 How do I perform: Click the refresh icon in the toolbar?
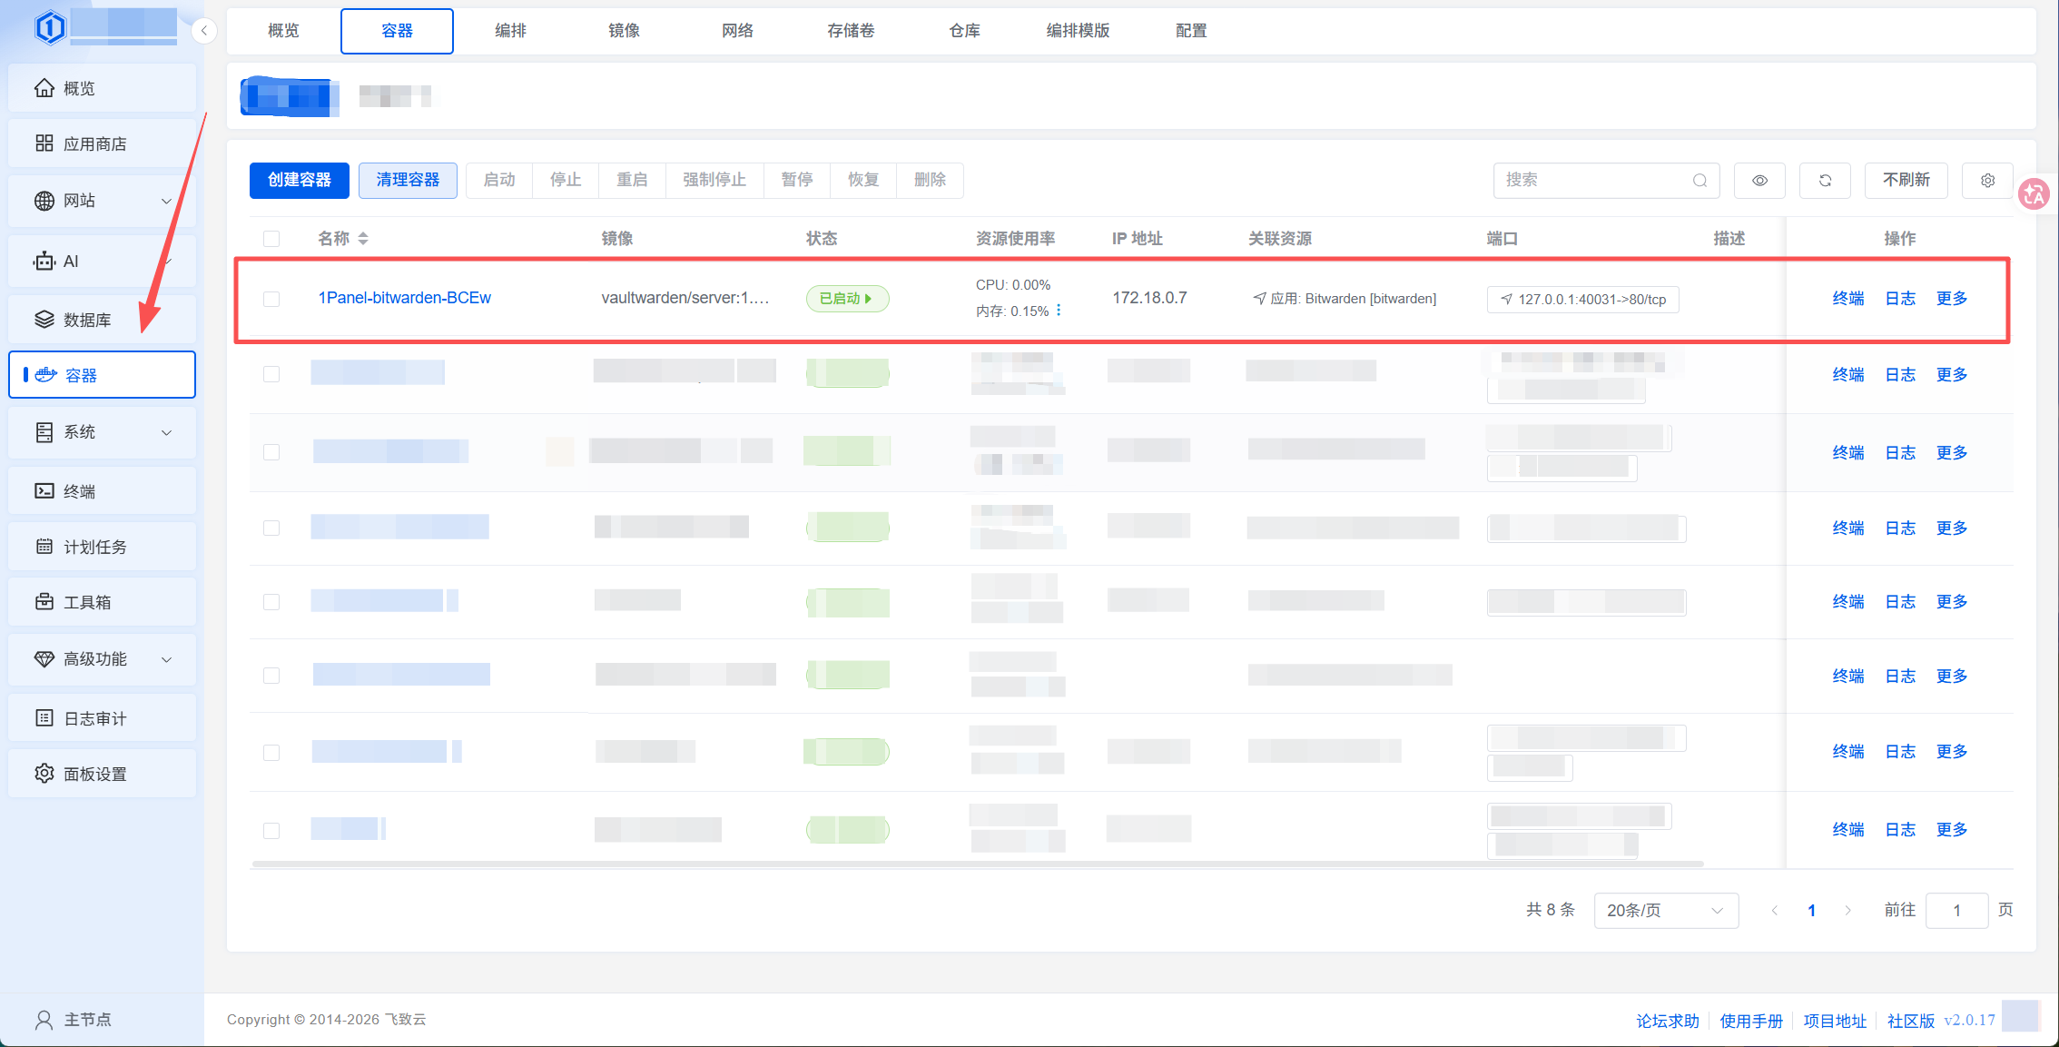pos(1825,180)
